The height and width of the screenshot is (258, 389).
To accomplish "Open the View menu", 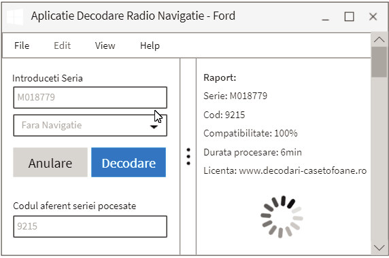I will tap(105, 45).
